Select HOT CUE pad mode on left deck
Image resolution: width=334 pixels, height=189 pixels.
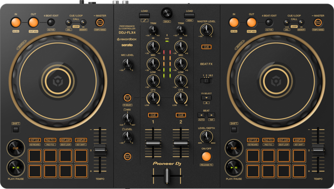[35, 140]
